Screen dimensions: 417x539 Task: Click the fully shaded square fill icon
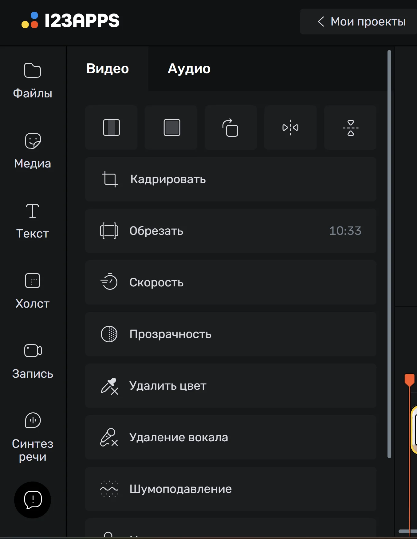(x=171, y=128)
